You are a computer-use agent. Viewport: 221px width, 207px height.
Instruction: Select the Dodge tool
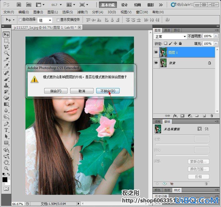tap(6, 117)
